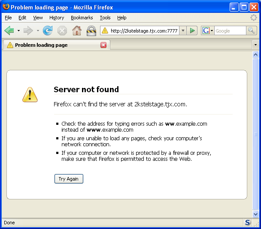Click the 'Done' status bar text
The width and height of the screenshot is (261, 229).
(x=9, y=223)
